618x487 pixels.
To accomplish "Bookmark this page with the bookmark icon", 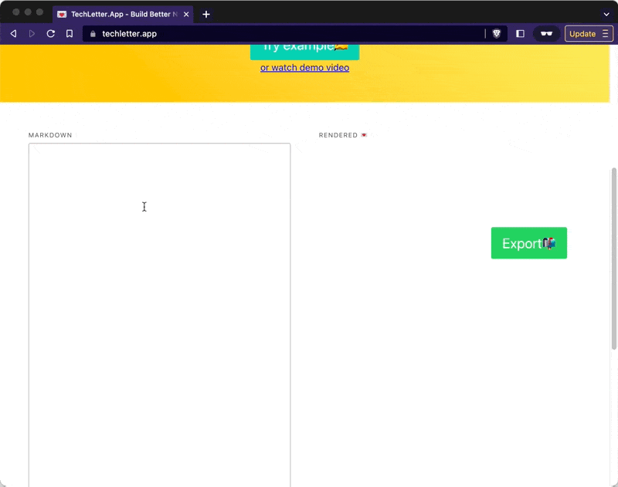I will coord(70,34).
